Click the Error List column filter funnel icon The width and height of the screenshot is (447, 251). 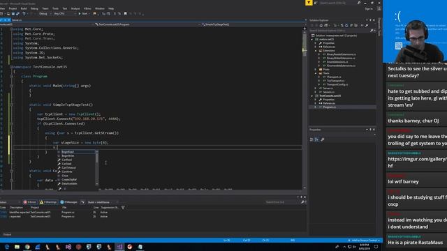123,208
